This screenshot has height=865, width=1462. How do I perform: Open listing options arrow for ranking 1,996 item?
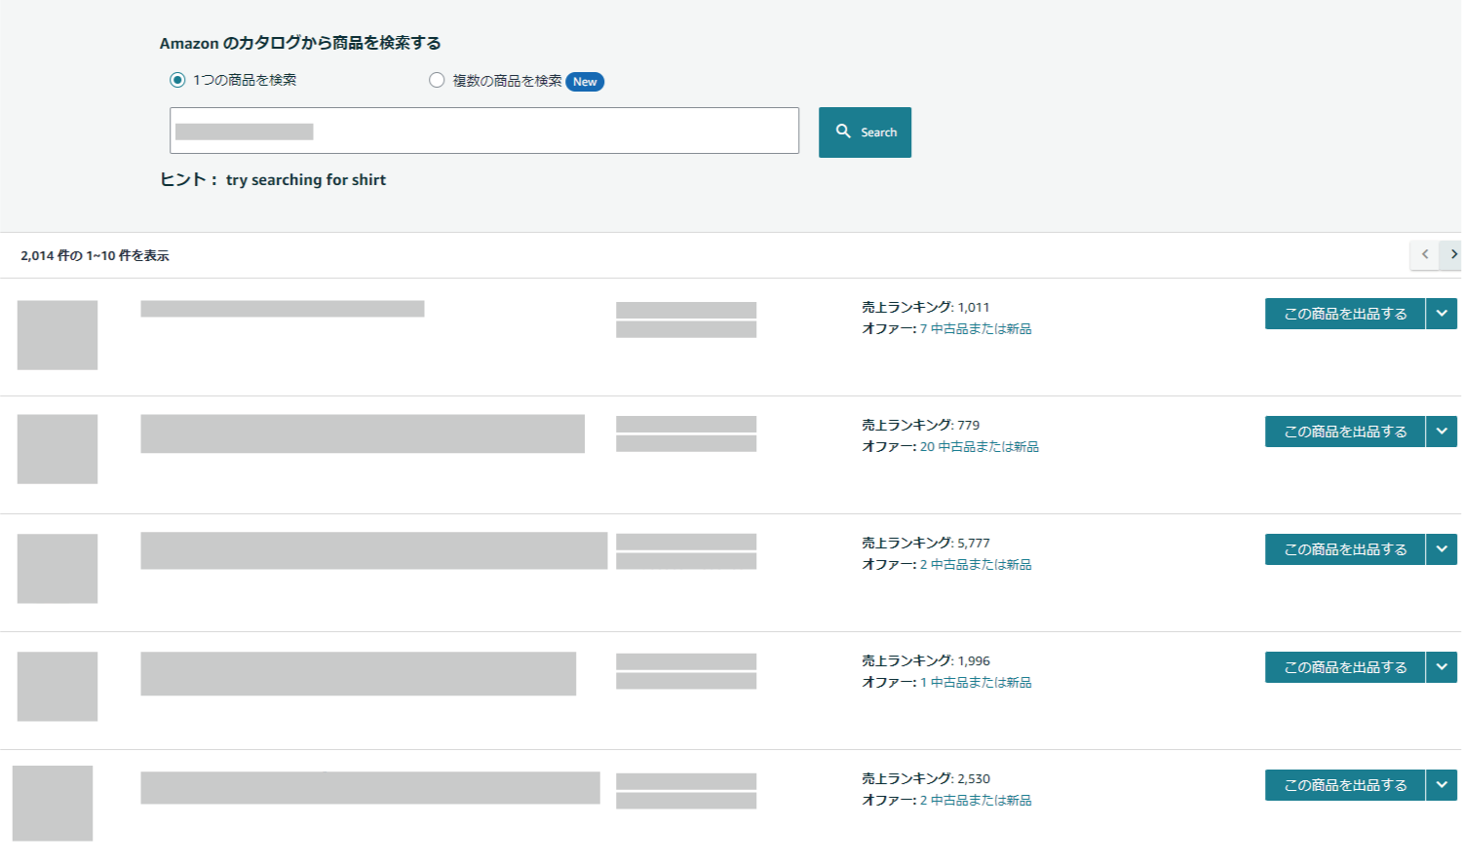pos(1442,667)
